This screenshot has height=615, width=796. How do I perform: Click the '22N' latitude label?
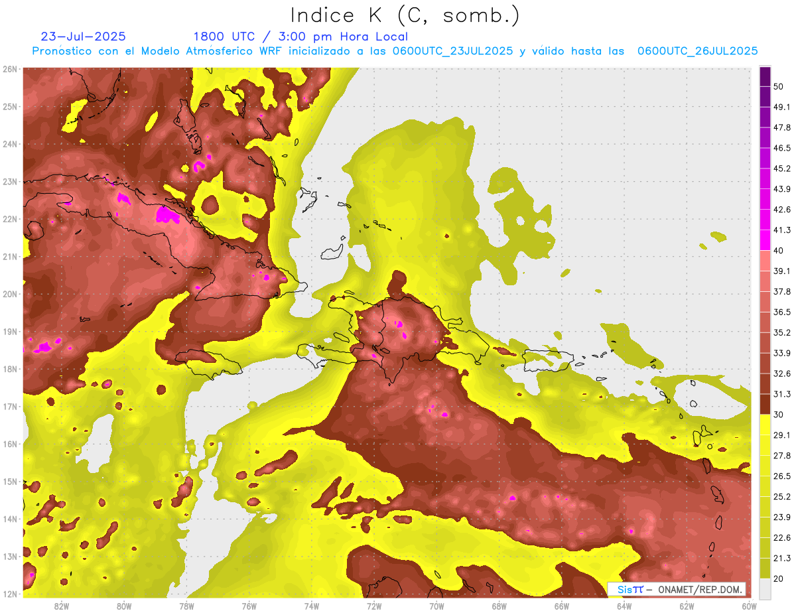click(x=9, y=219)
